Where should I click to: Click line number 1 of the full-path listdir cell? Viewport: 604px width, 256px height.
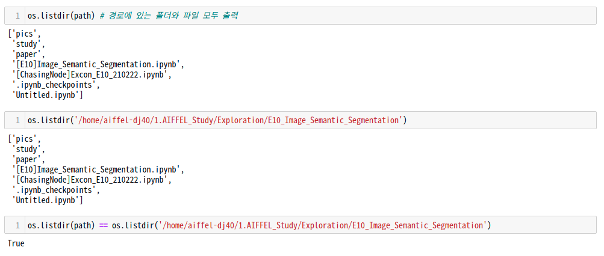pos(17,120)
